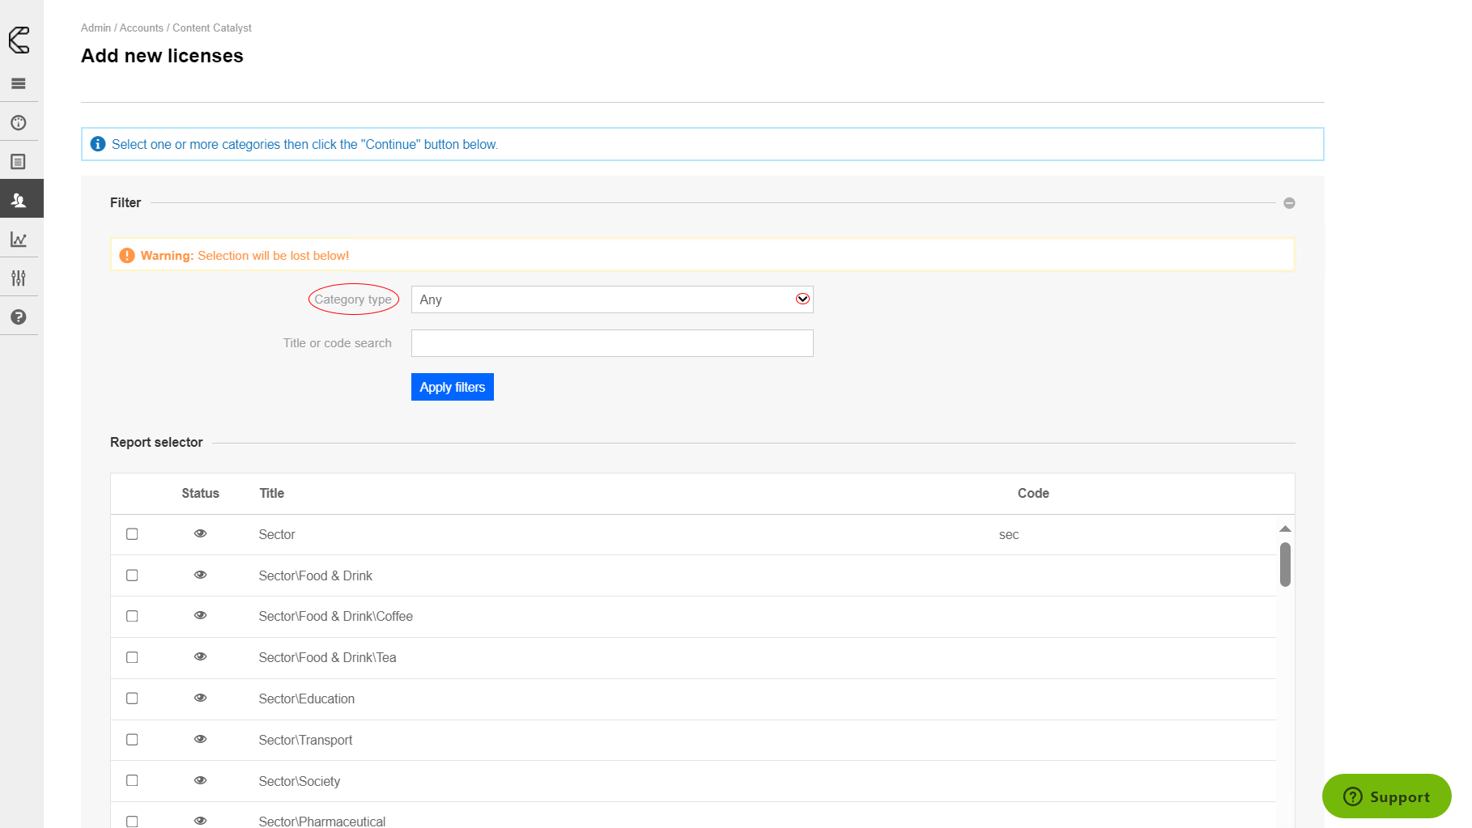
Task: Check the Sector\Food & Drink\Coffee checkbox
Action: pyautogui.click(x=132, y=617)
